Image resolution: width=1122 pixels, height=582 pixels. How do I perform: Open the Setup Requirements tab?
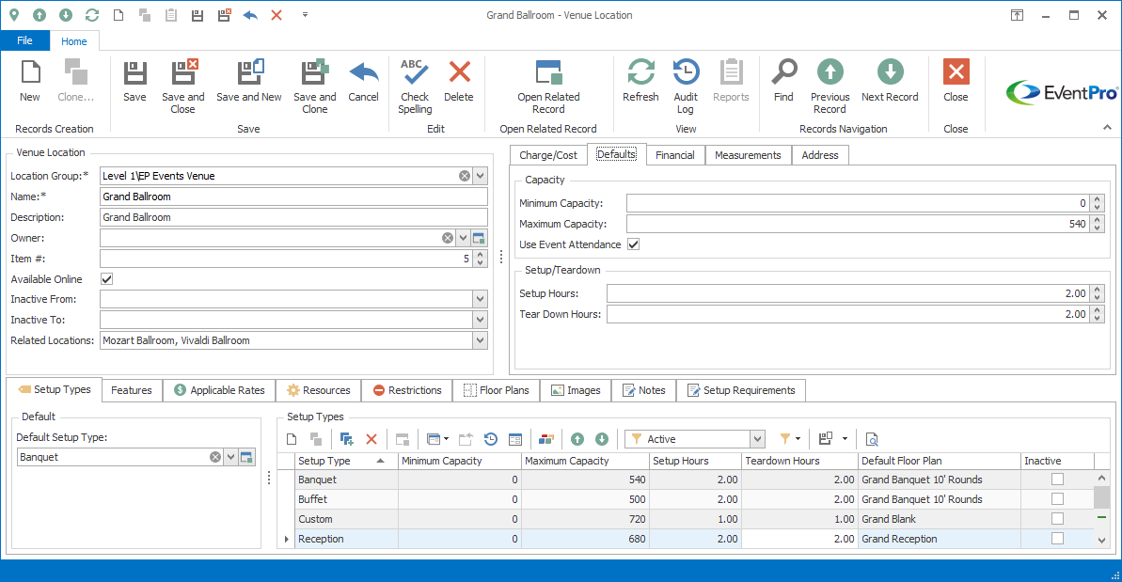pyautogui.click(x=741, y=390)
